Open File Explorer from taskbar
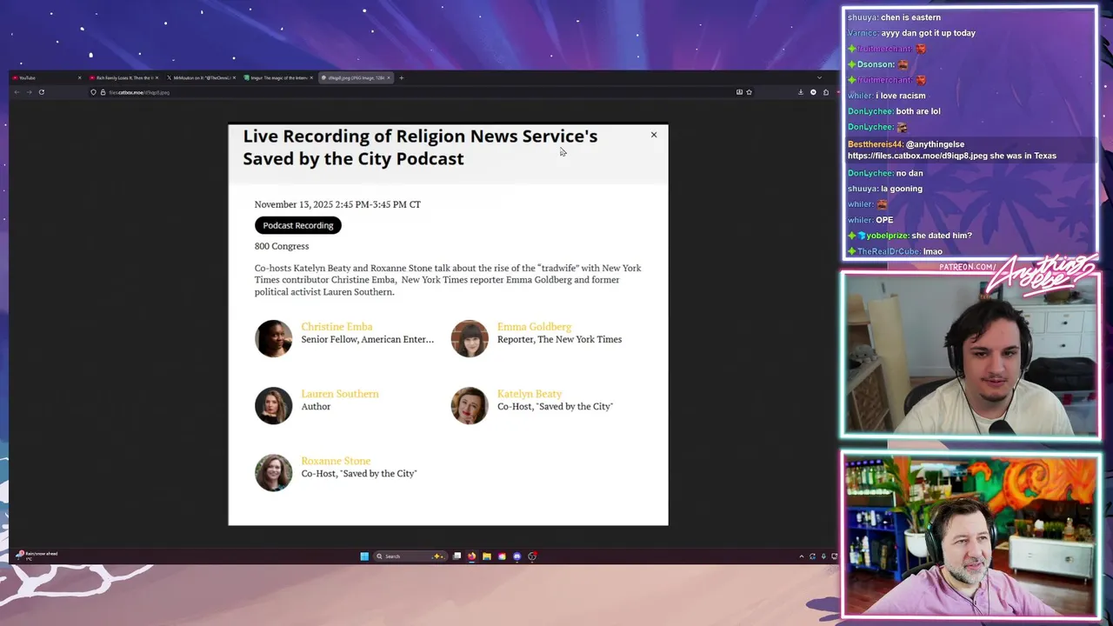1113x626 pixels. coord(486,556)
